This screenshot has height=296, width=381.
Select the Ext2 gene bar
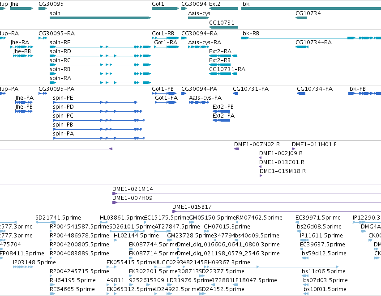pos(223,8)
